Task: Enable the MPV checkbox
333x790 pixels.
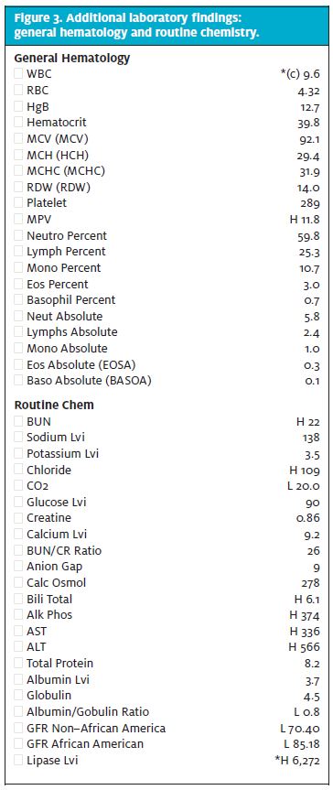Action: [18, 219]
